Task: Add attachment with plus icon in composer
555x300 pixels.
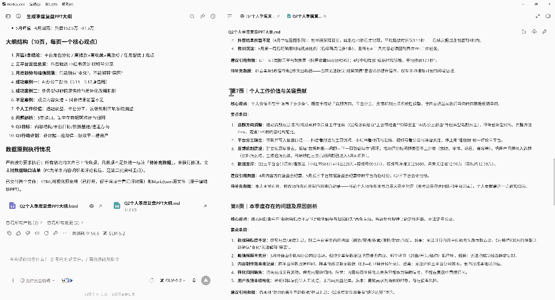Action: pyautogui.click(x=12, y=280)
